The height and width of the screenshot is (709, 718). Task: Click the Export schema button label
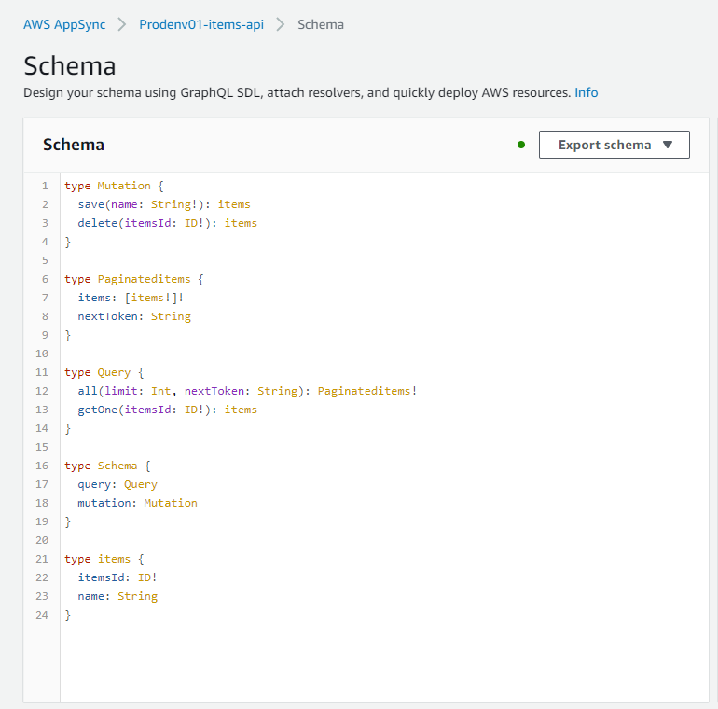(604, 145)
